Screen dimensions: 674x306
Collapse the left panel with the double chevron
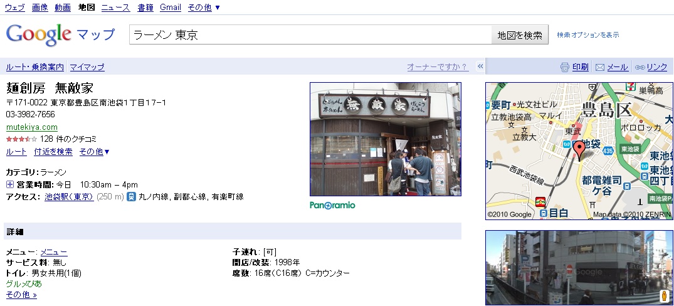tap(480, 66)
